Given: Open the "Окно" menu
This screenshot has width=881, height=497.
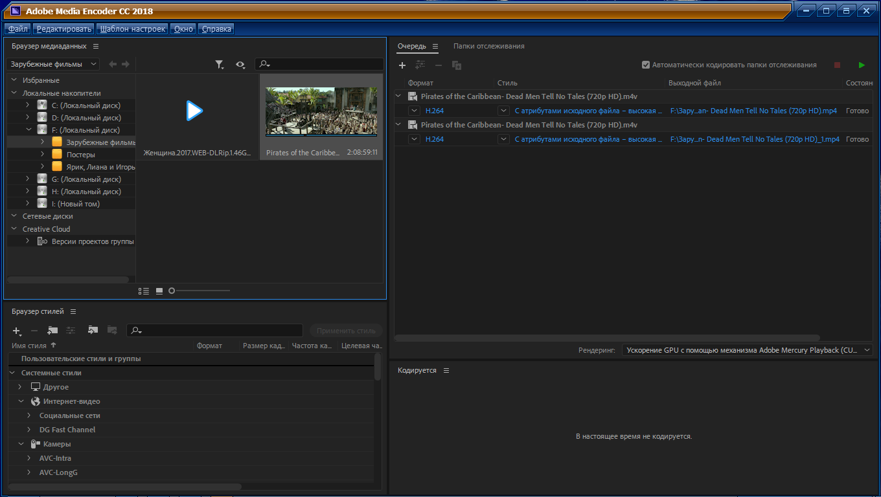Looking at the screenshot, I should (x=184, y=29).
